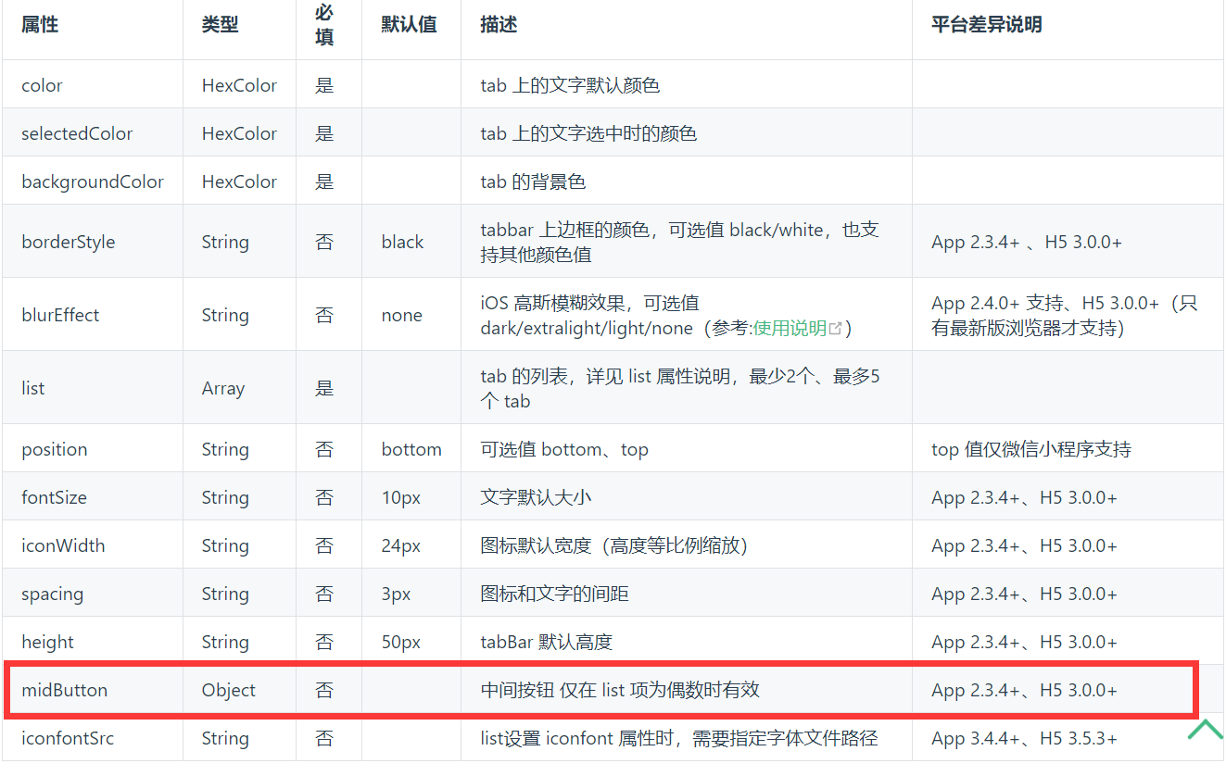Select the 默认值 column header

[x=409, y=25]
